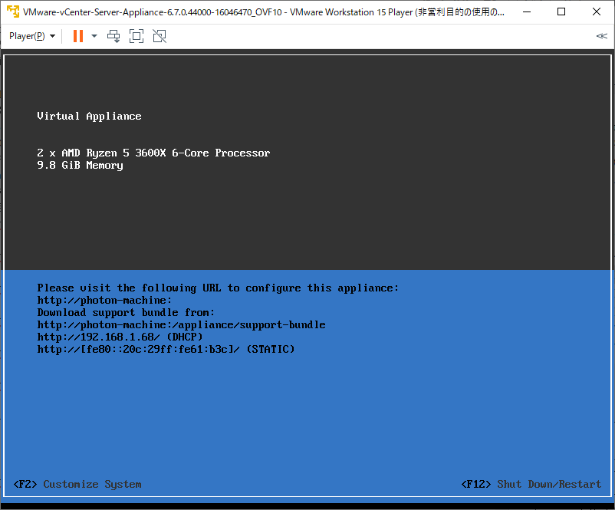615x510 pixels.
Task: Click the <F2> Customize System option
Action: click(x=77, y=485)
